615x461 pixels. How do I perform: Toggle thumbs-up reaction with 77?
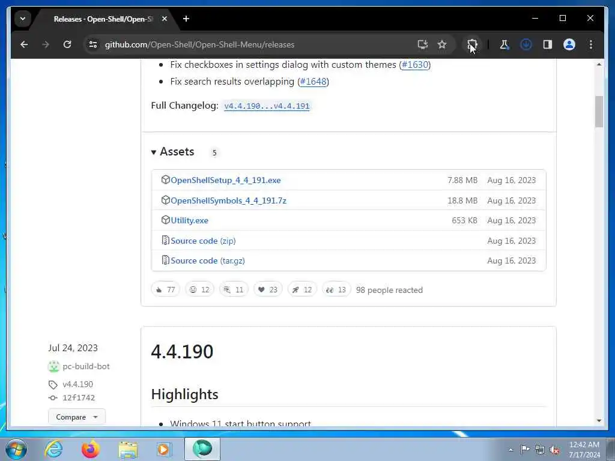click(165, 290)
